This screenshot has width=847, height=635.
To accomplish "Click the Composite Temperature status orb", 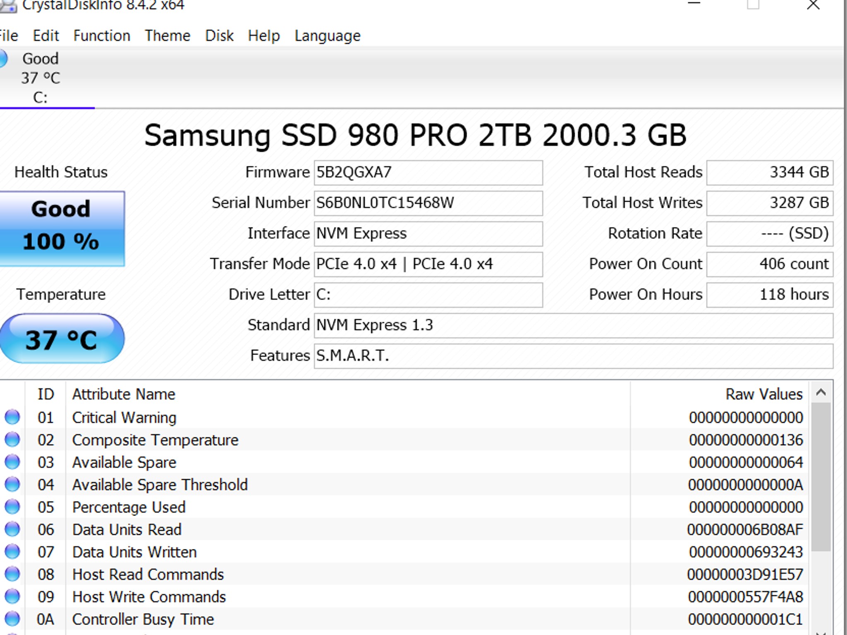I will point(12,439).
